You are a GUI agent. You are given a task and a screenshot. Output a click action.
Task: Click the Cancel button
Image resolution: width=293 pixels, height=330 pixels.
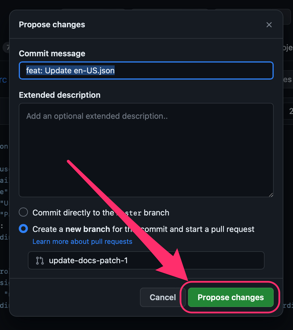[x=162, y=297]
